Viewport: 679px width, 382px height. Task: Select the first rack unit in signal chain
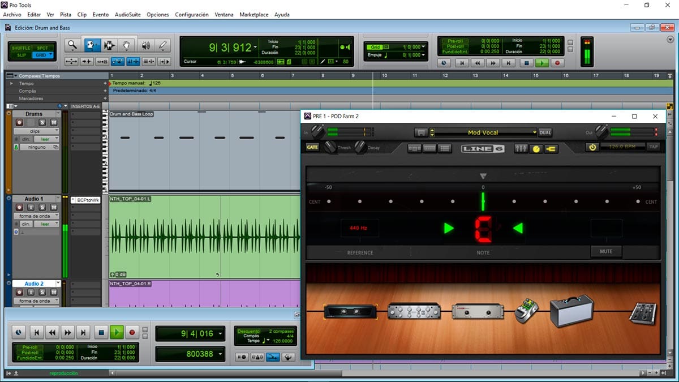pos(351,311)
